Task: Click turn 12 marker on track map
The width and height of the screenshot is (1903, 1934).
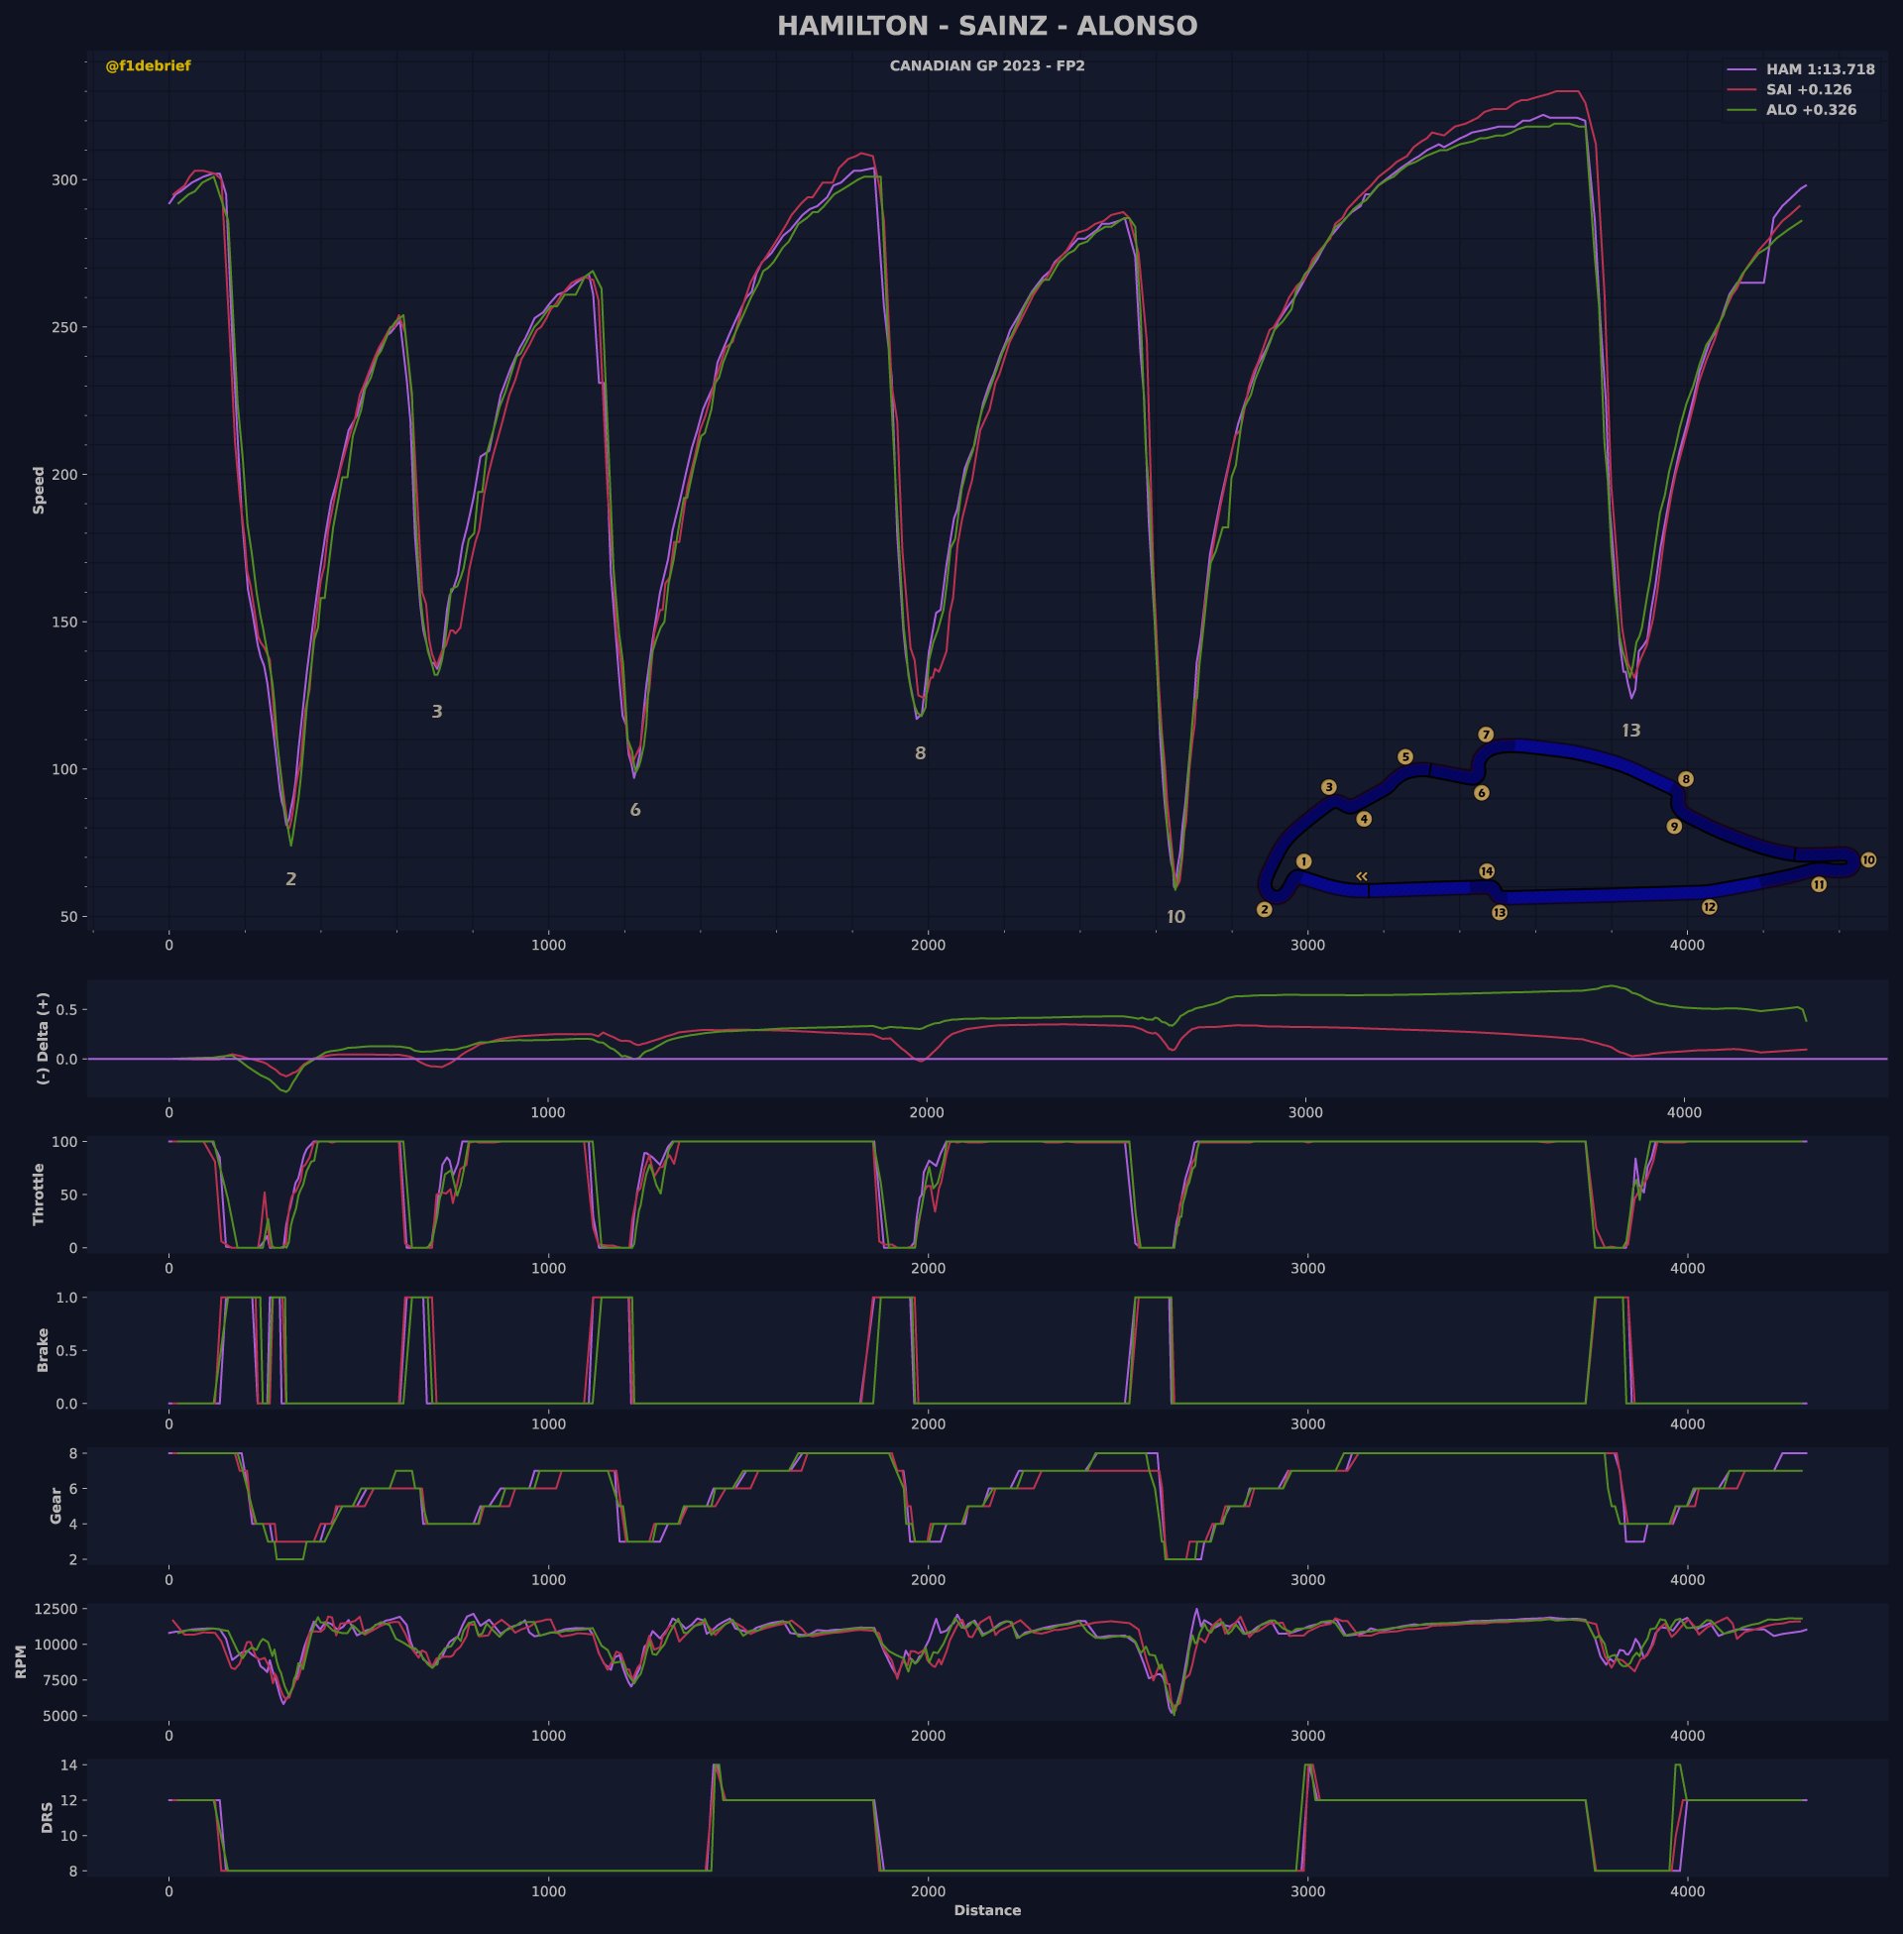Action: click(1709, 906)
